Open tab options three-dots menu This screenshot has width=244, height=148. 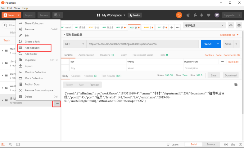[x=178, y=28]
